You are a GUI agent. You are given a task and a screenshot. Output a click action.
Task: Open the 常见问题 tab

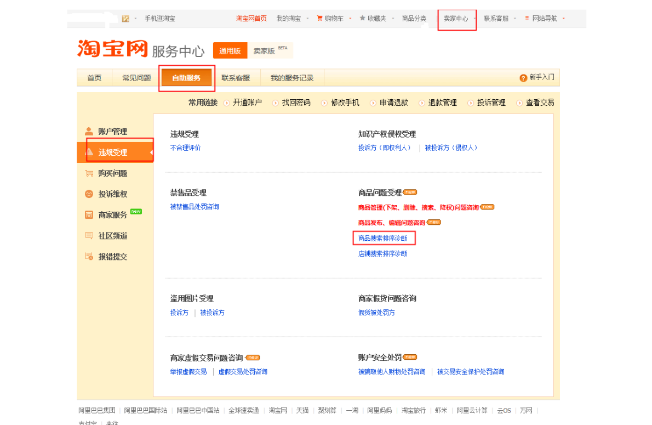(136, 78)
